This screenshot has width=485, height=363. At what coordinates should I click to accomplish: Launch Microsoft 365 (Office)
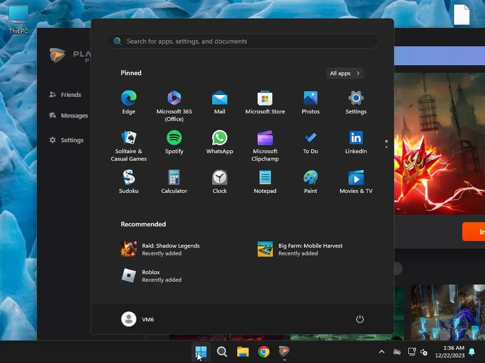(174, 106)
